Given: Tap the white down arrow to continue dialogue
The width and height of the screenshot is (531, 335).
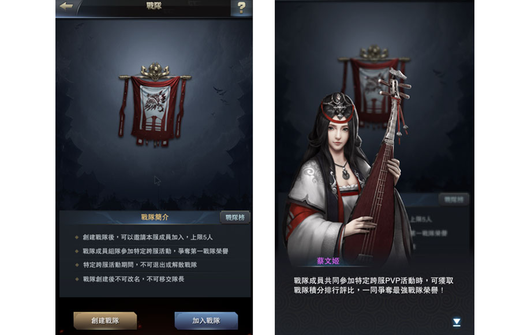Looking at the screenshot, I should pyautogui.click(x=457, y=322).
